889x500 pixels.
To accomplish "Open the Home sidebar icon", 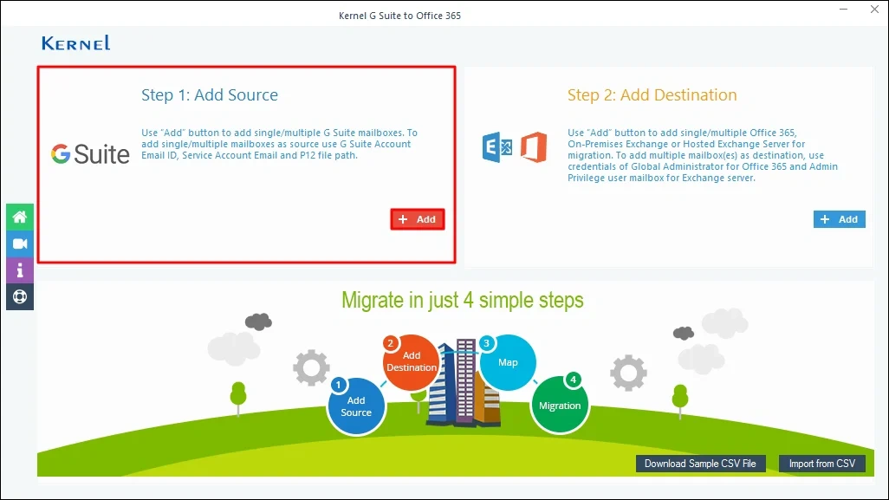I will pos(19,217).
